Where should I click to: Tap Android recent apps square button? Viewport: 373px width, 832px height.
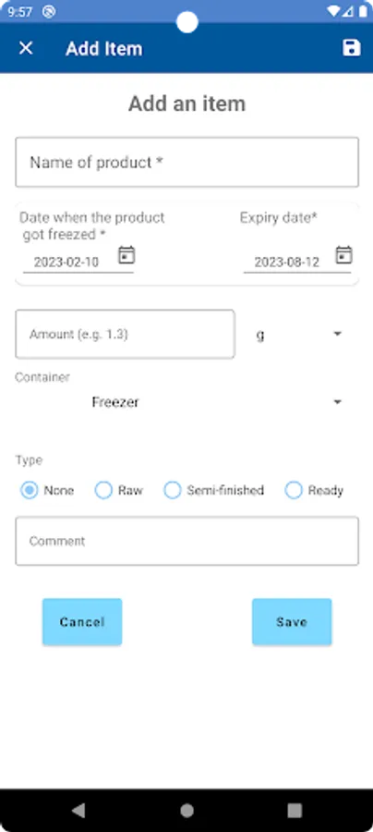tap(295, 810)
